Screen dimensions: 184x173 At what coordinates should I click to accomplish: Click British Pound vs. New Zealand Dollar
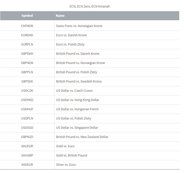pos(82,137)
